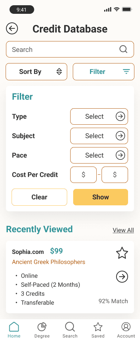Open Ancient Greek Philosophers via arrow icon
This screenshot has height=342, width=140.
click(122, 277)
